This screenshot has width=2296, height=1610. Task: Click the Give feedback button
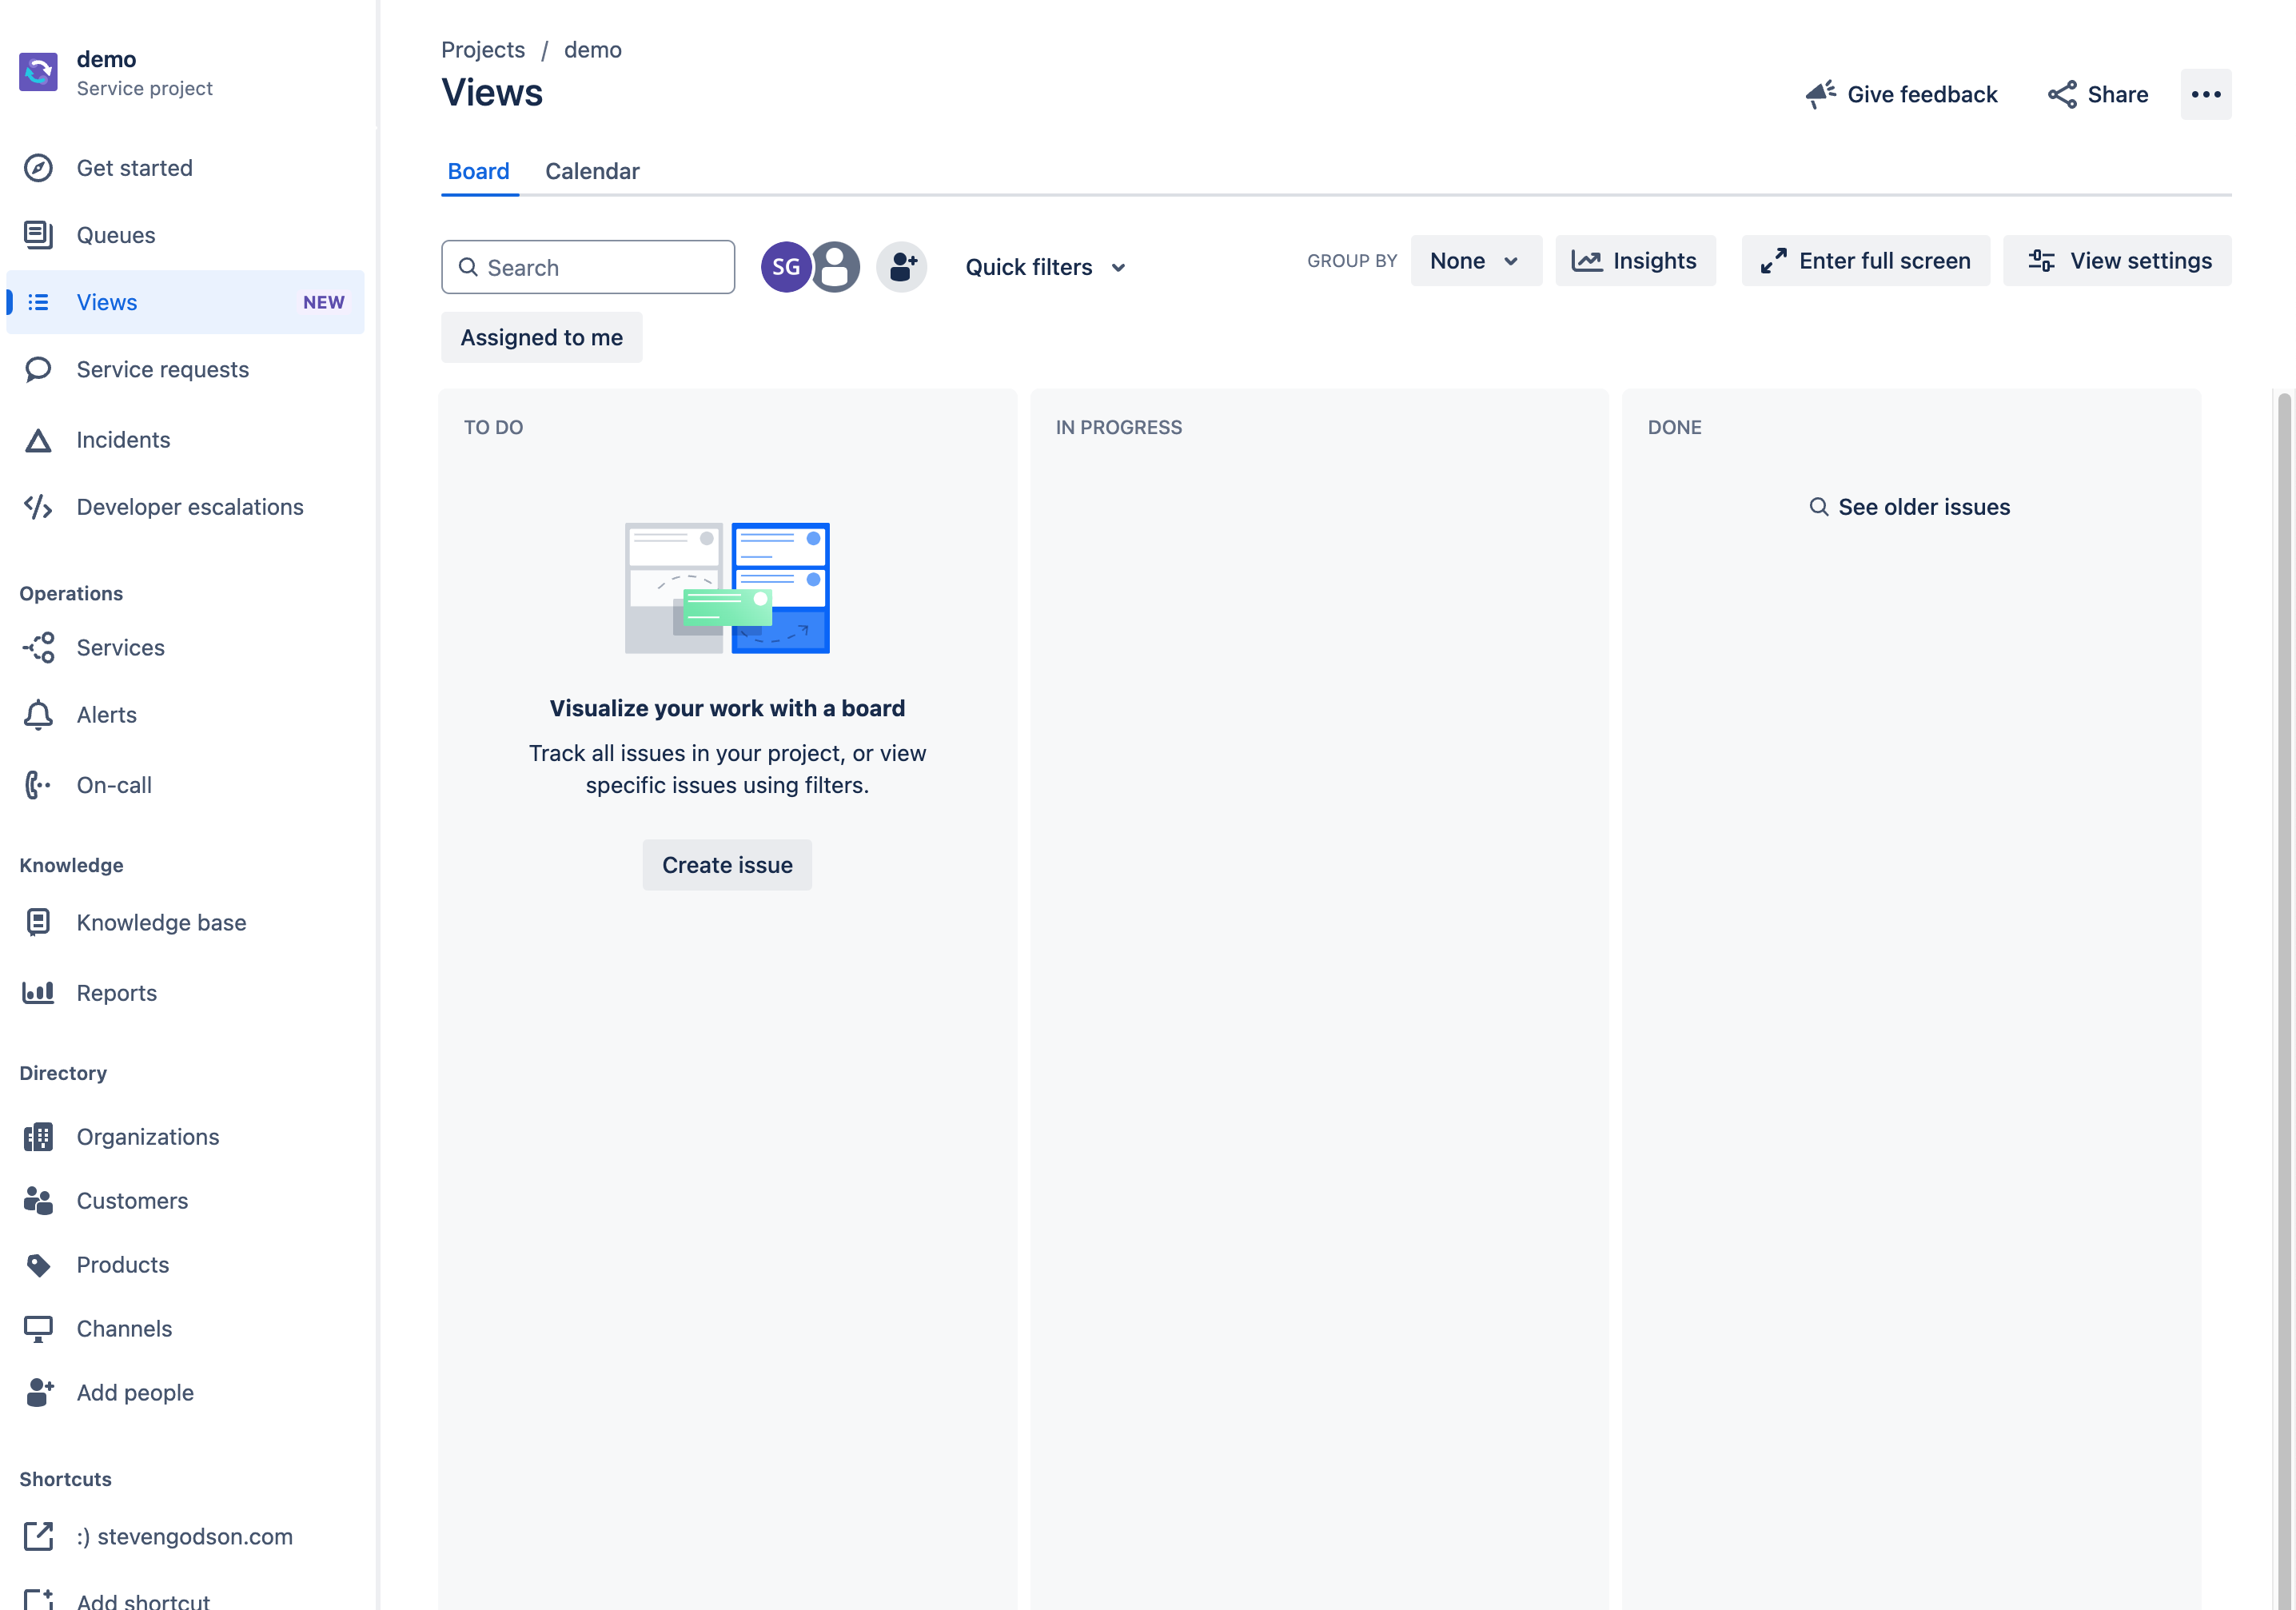pos(1902,94)
